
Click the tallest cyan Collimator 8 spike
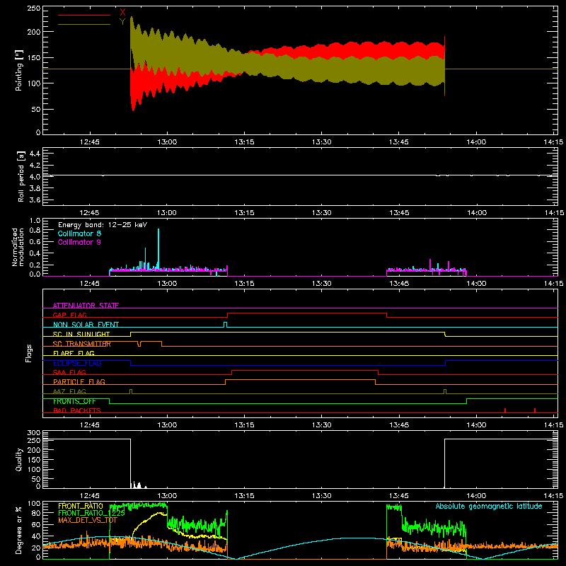coord(158,248)
